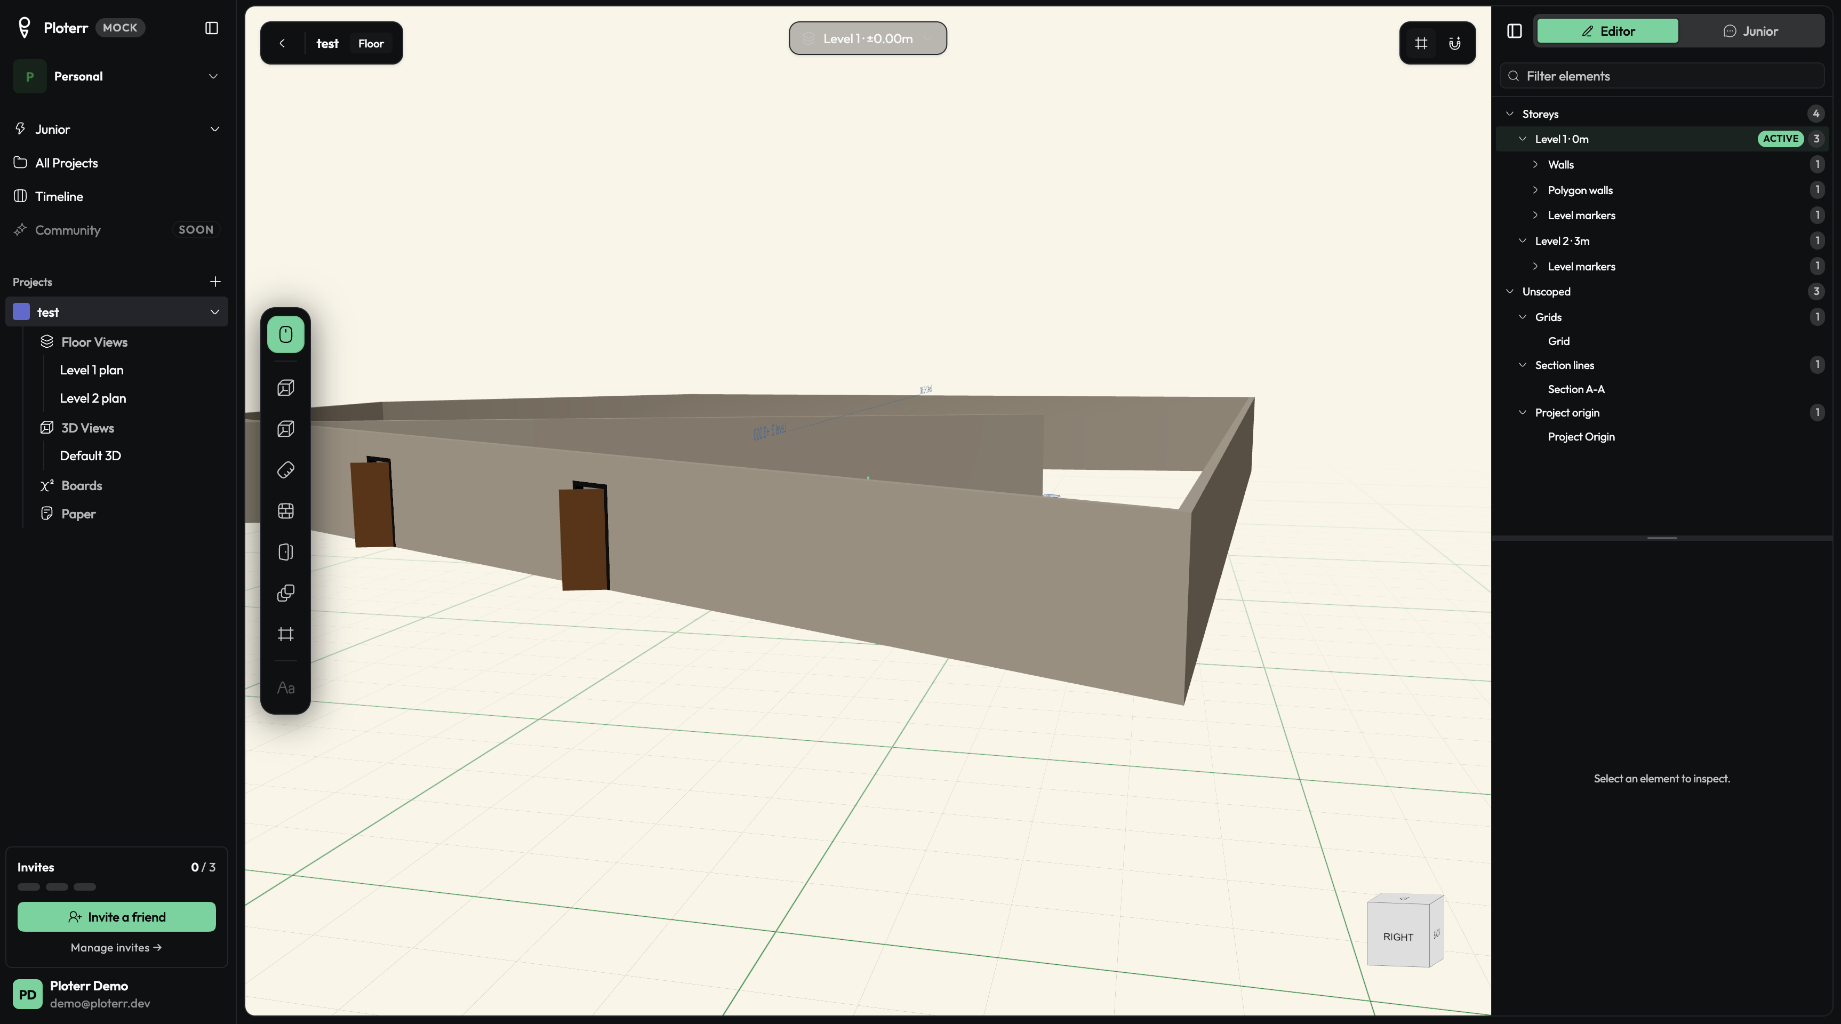Click the All Projects folder icon
The width and height of the screenshot is (1841, 1024).
coord(21,162)
